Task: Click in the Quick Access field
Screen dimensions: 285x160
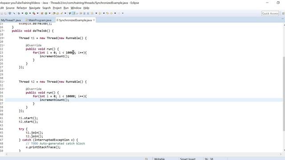Action: (270, 13)
